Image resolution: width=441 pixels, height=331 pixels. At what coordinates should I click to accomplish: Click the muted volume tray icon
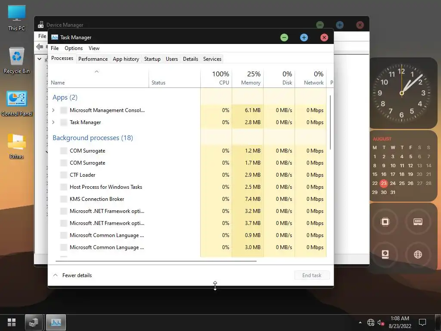381,322
